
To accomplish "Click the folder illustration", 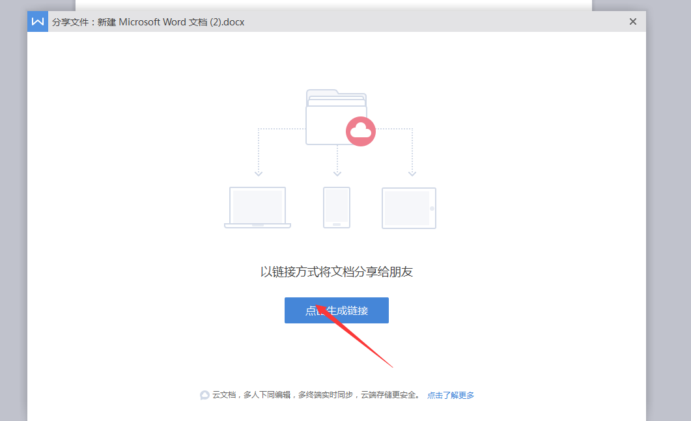I will [x=329, y=117].
